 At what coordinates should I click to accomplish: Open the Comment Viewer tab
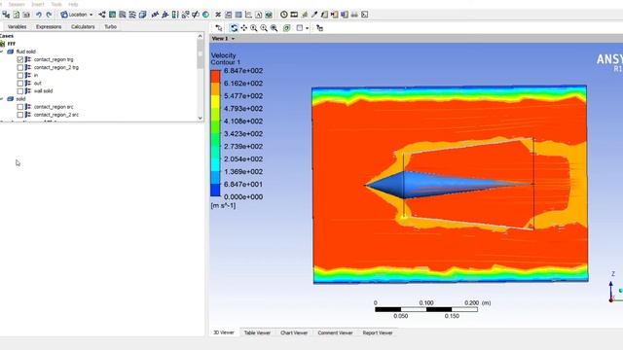click(x=335, y=332)
